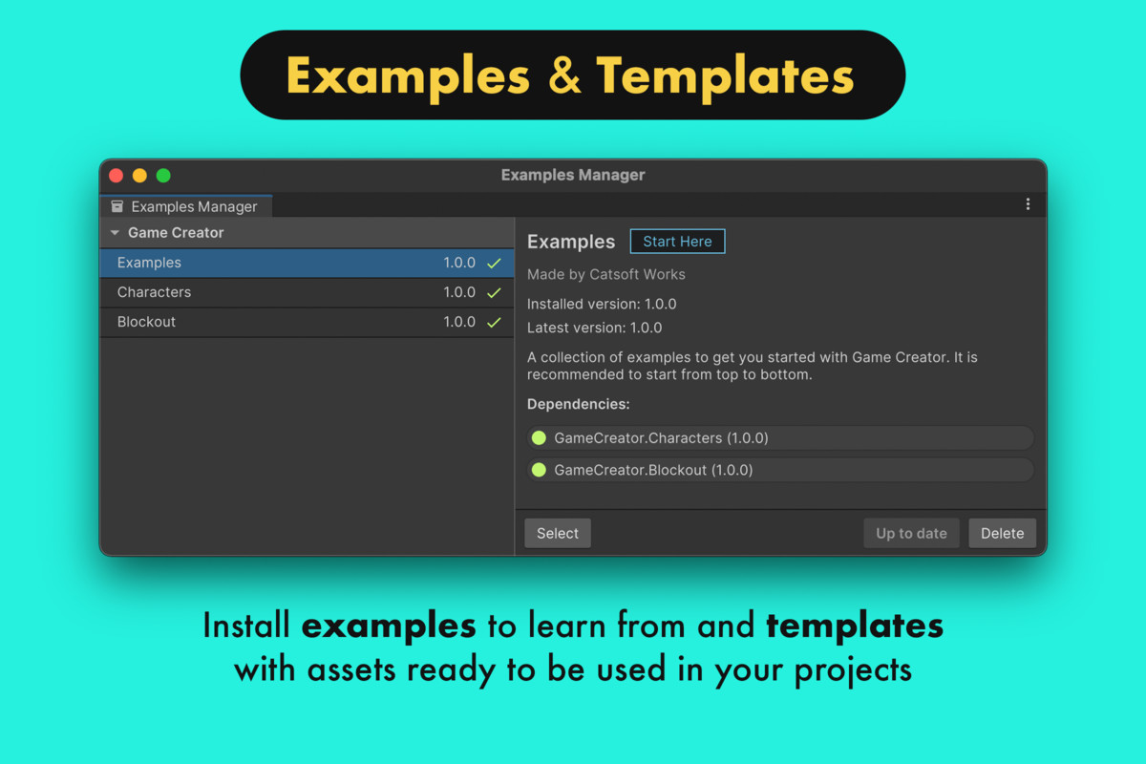
Task: Click the green checkmark beside Examples
Action: pos(494,263)
